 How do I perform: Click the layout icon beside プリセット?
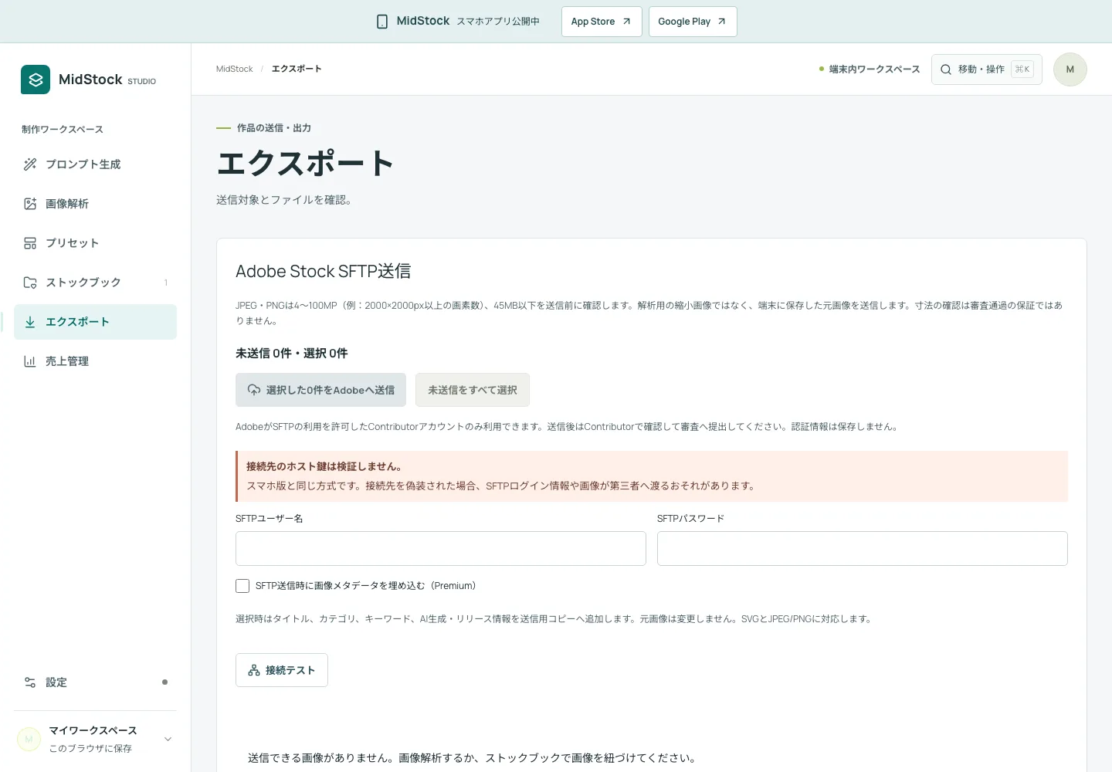coord(30,243)
